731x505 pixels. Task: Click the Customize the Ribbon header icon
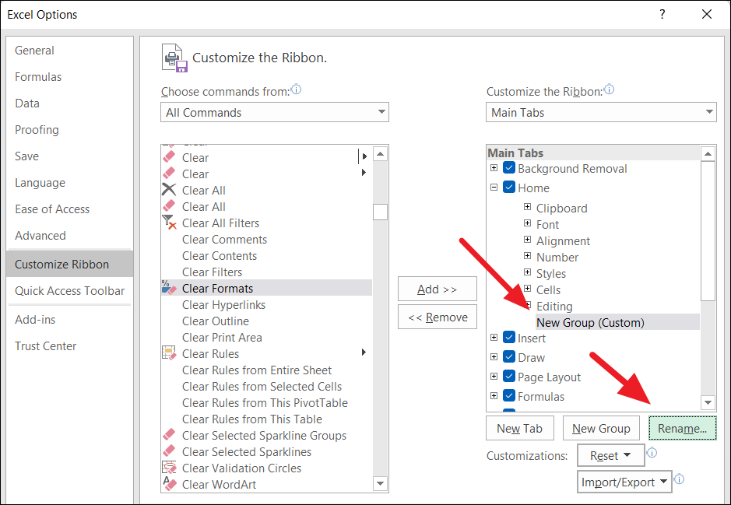(174, 58)
